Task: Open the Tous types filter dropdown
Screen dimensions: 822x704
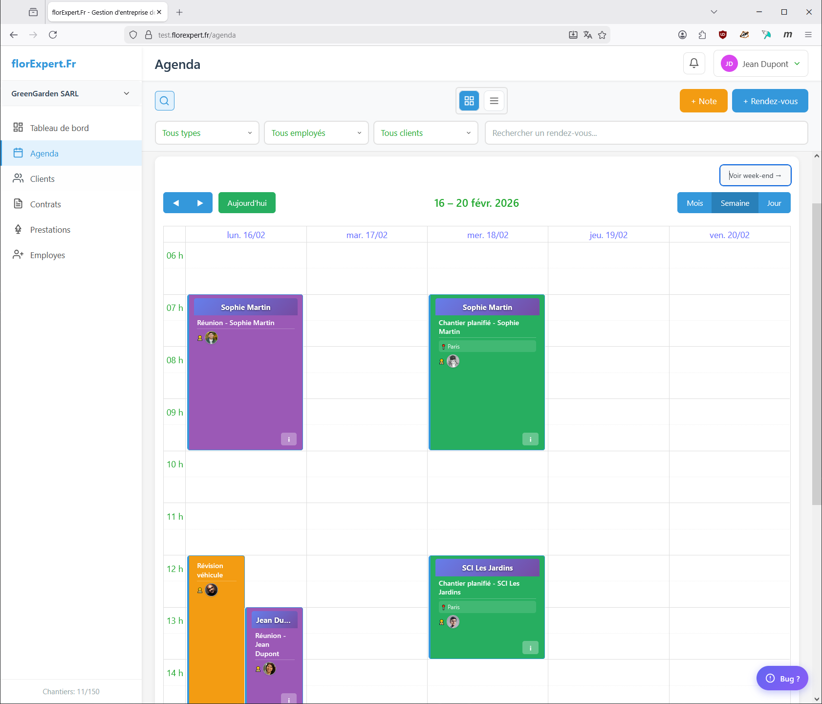Action: tap(207, 133)
